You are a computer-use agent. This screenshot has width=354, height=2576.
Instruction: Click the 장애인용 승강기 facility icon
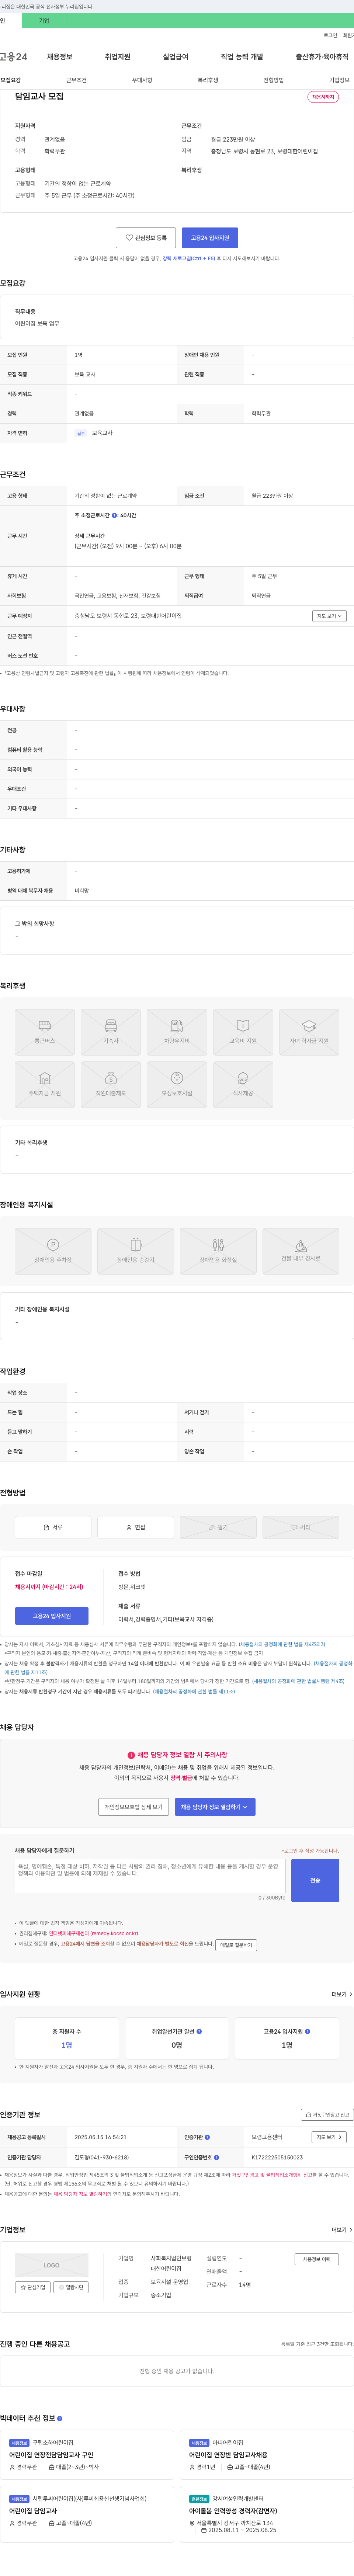click(136, 1251)
